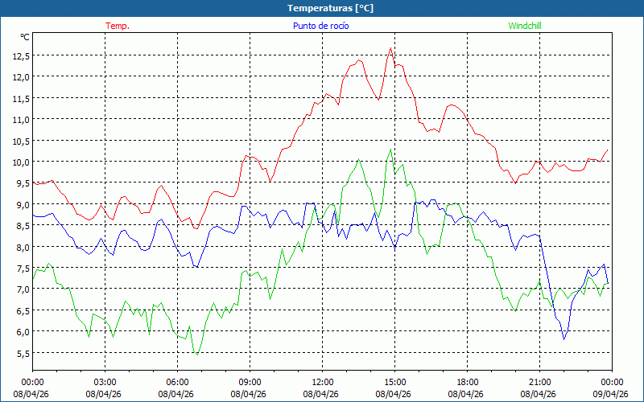Screen dimensions: 644x402
Task: Click the green windchill line's highest peak
Action: pyautogui.click(x=391, y=149)
